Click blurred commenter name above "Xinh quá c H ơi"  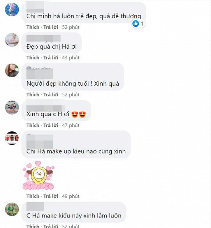click(45, 108)
